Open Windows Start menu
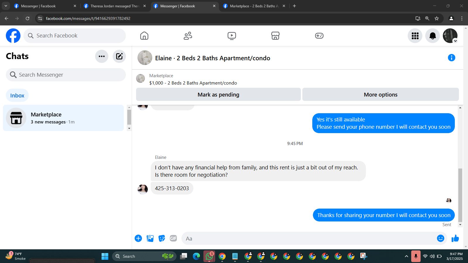 pos(105,256)
